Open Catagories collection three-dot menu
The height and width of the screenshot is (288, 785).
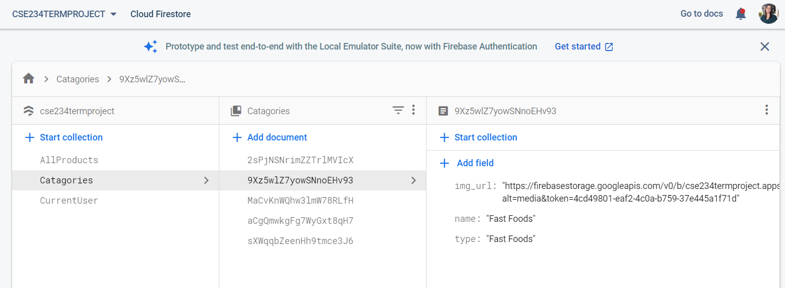pyautogui.click(x=413, y=110)
